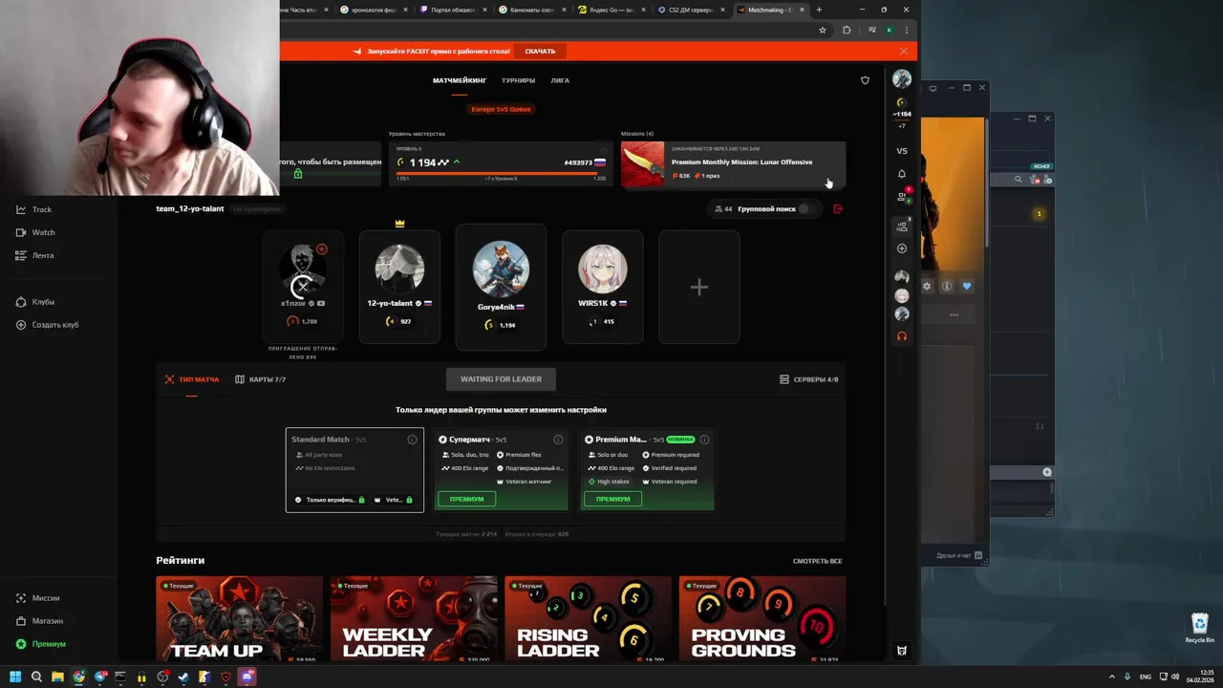Open party panel icon with badge 3
Screen dimensions: 1223x688
(902, 226)
